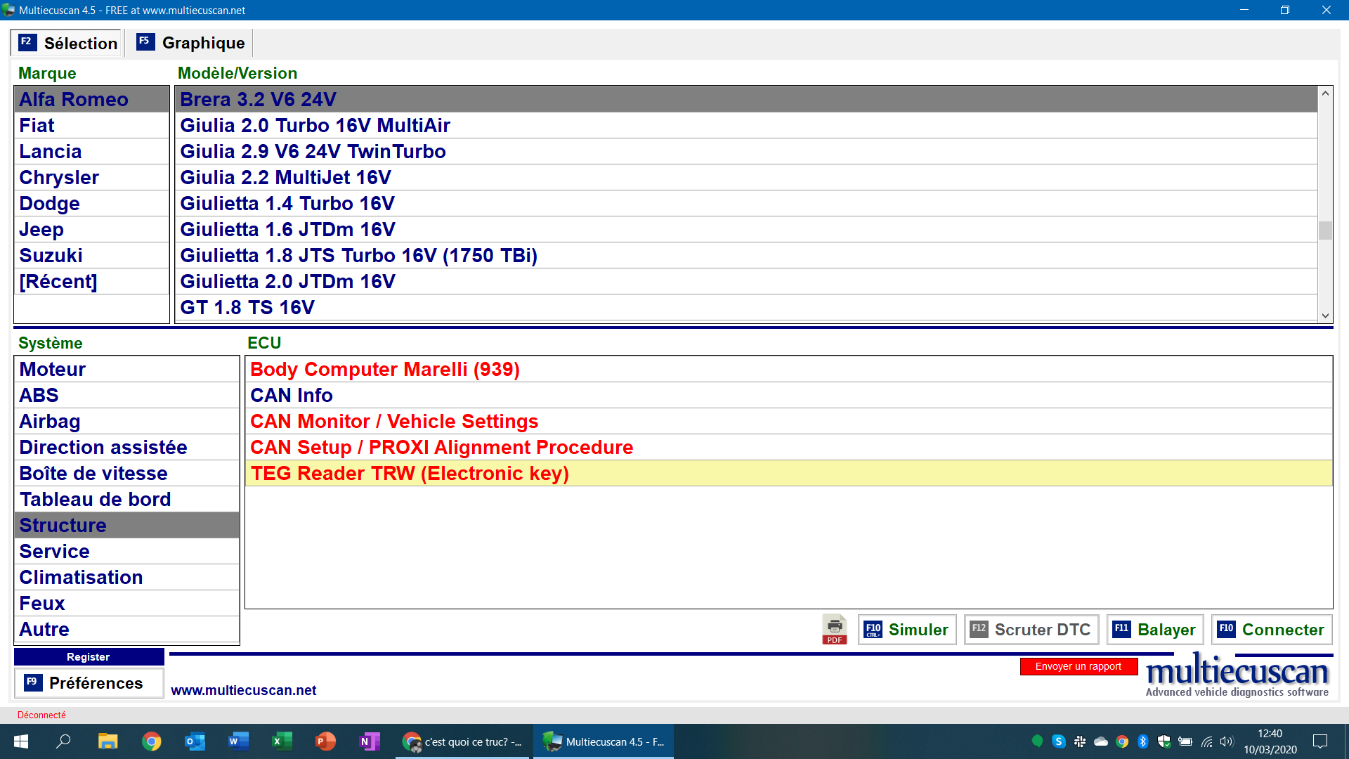Click the red Envoyer un rapport button
This screenshot has width=1349, height=759.
click(x=1078, y=666)
